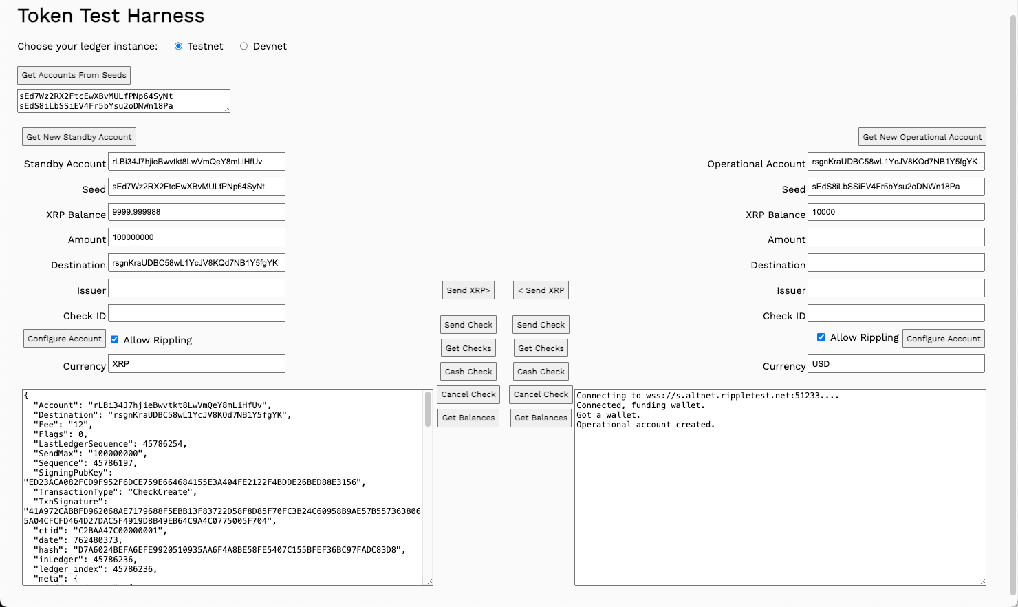Image resolution: width=1018 pixels, height=607 pixels.
Task: Click the operational-side Cancel Check button
Action: (x=541, y=394)
